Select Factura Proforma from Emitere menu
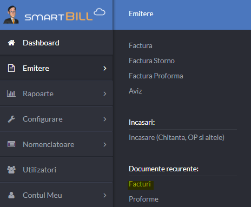The image size is (251, 207). 156,76
